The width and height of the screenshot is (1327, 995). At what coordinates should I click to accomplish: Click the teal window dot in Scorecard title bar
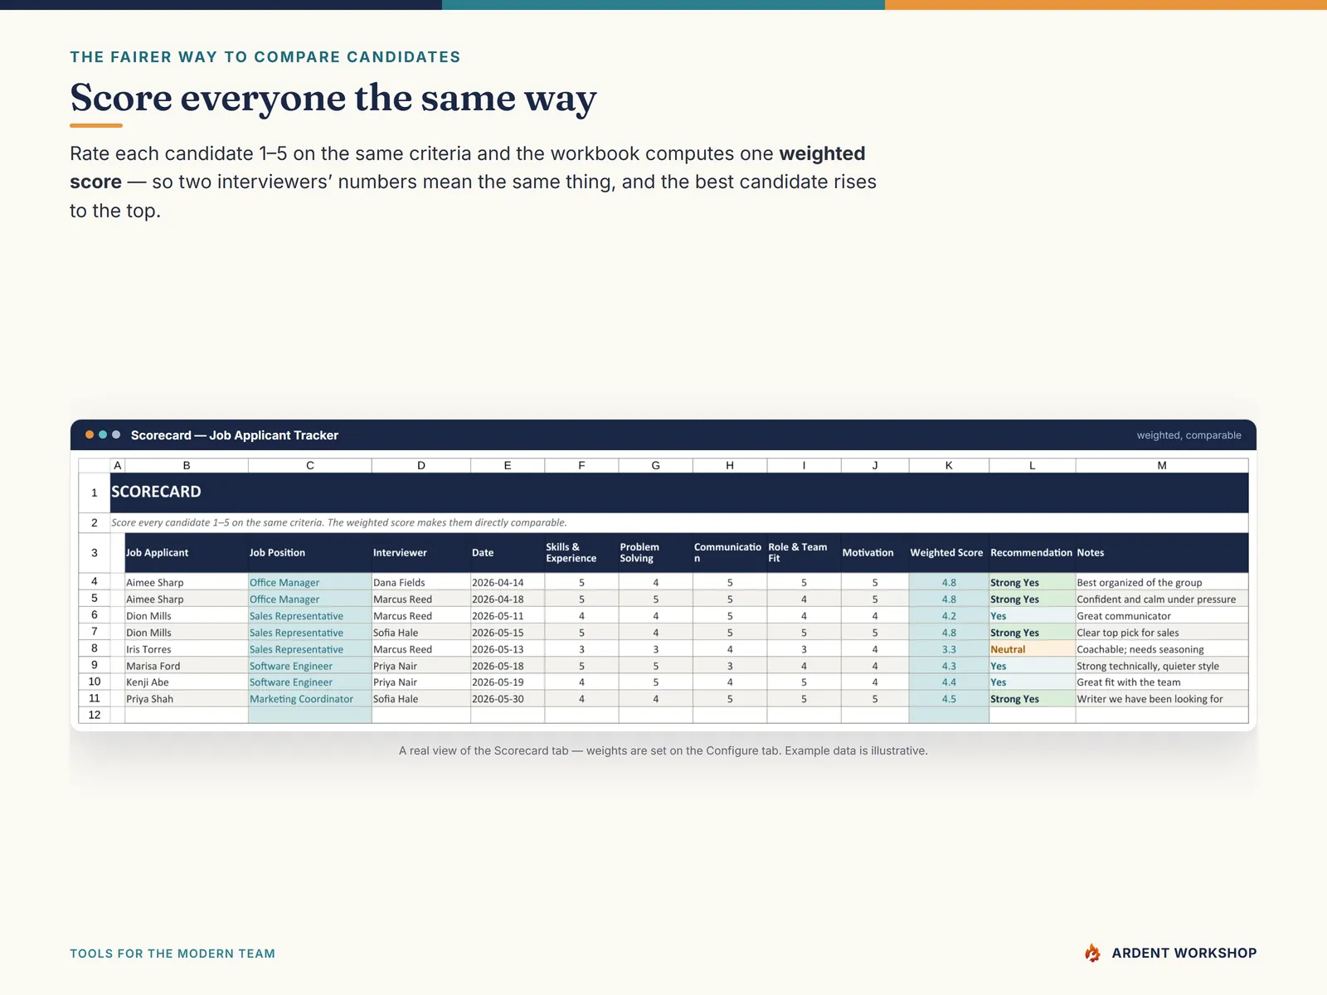coord(103,434)
